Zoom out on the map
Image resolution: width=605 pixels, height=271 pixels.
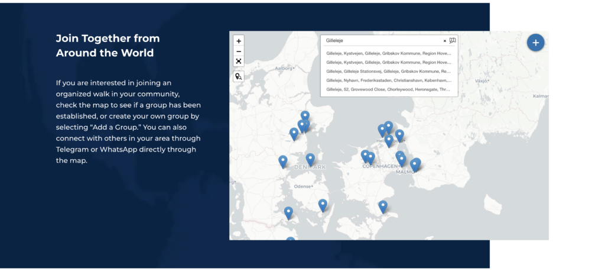click(x=239, y=51)
